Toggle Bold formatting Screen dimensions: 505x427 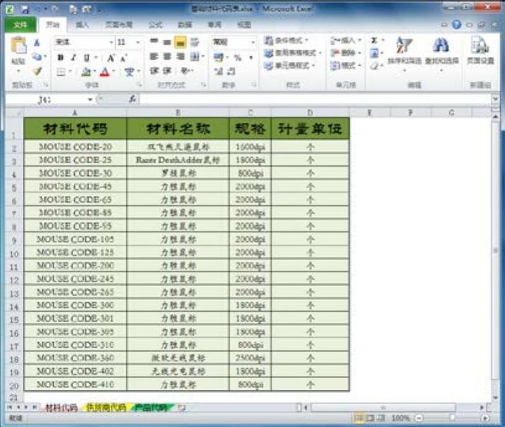click(60, 58)
